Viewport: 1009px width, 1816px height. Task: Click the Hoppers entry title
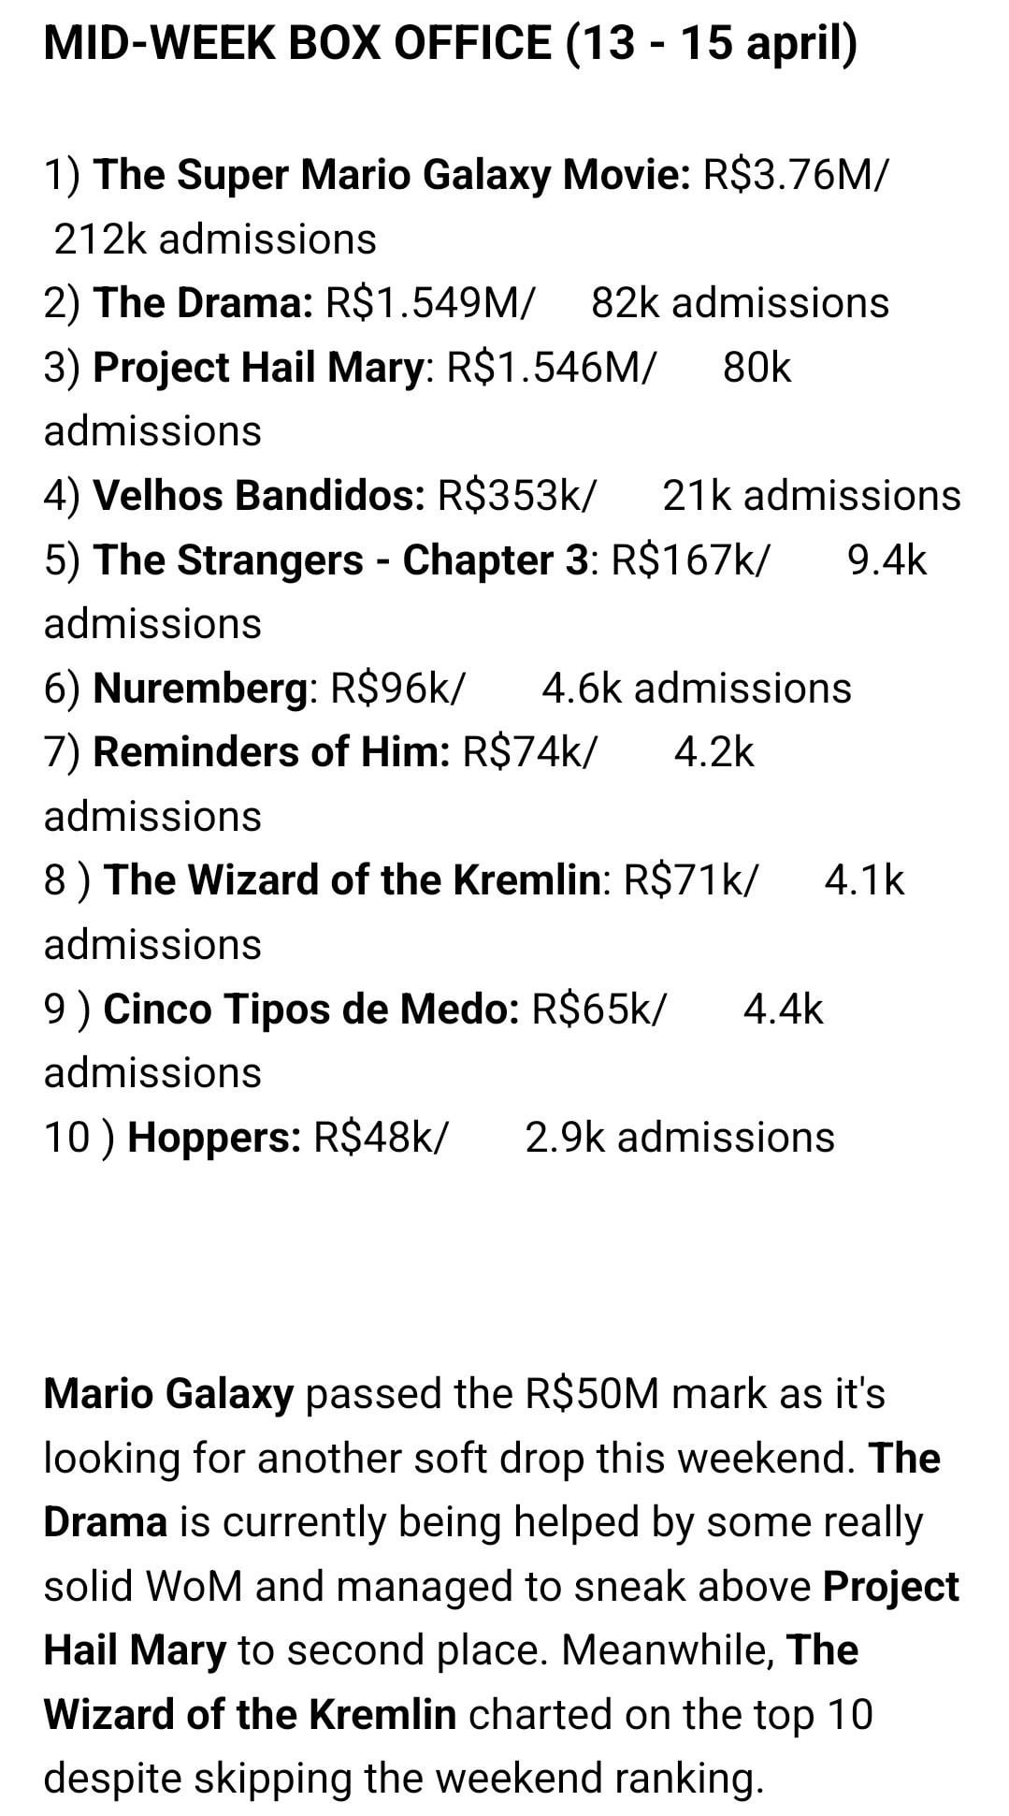pos(214,1139)
